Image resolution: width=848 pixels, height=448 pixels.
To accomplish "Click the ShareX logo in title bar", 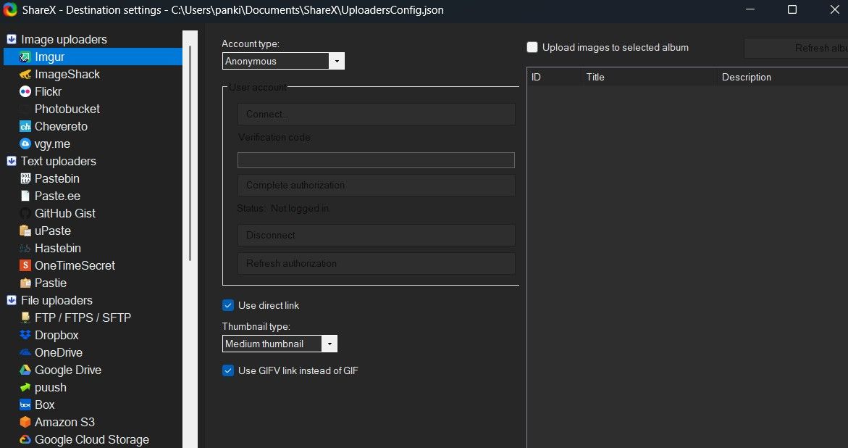I will point(9,9).
